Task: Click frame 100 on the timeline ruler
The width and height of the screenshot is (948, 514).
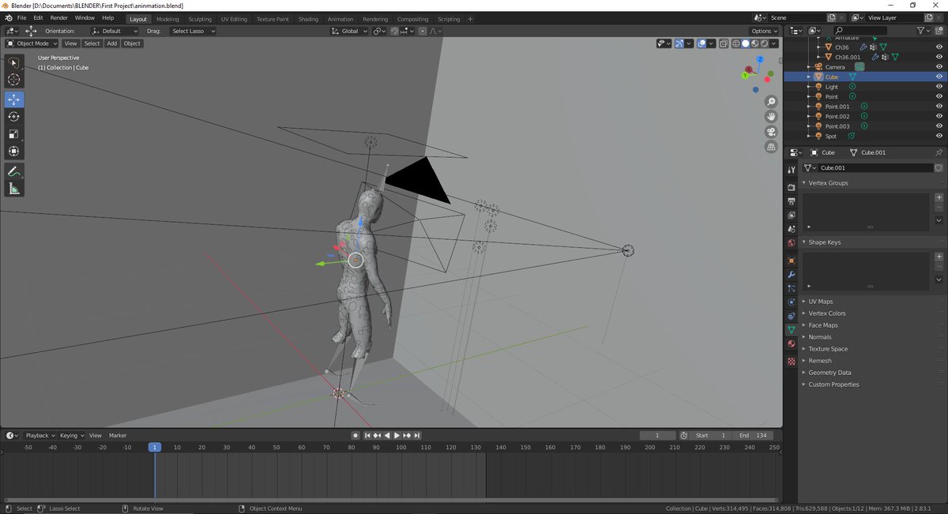Action: click(x=401, y=448)
